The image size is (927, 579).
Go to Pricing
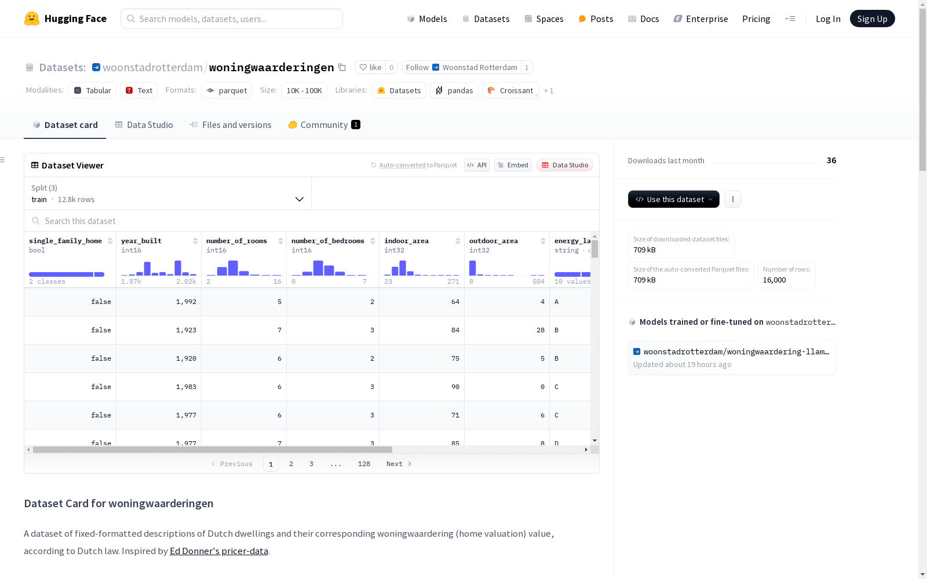[x=756, y=19]
